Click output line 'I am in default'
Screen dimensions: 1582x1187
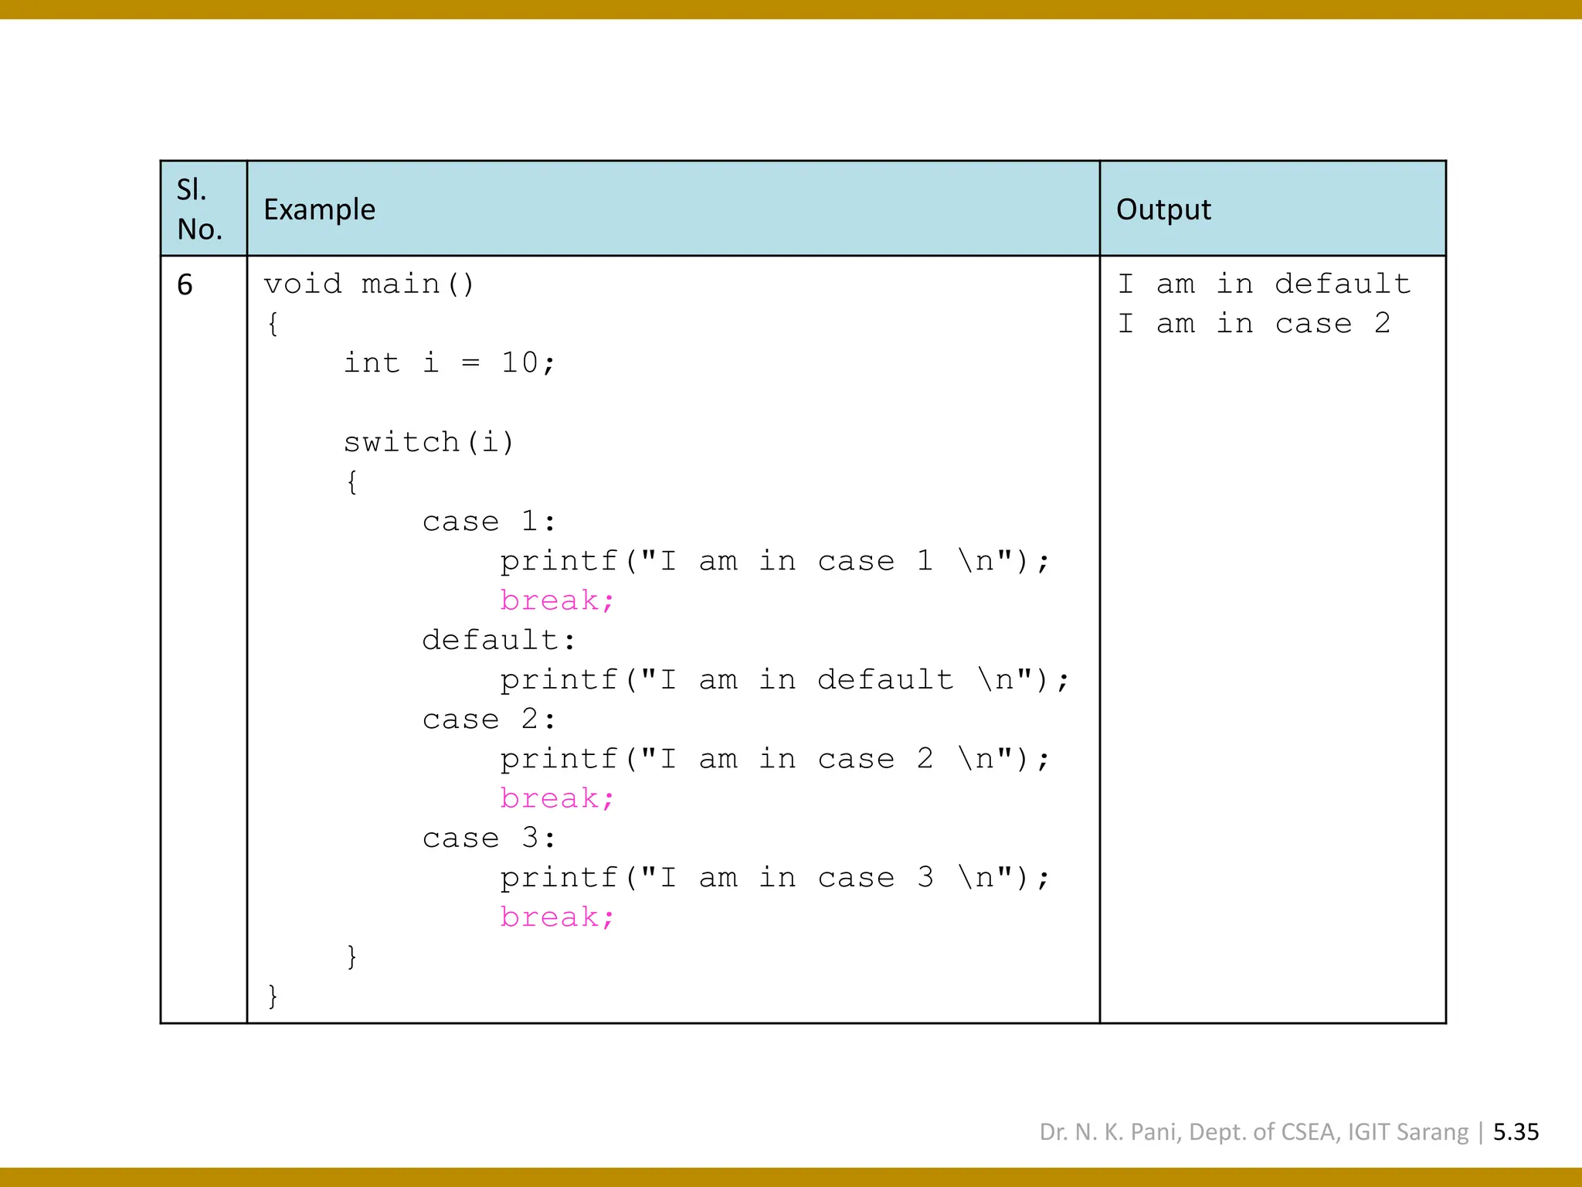pos(1265,284)
